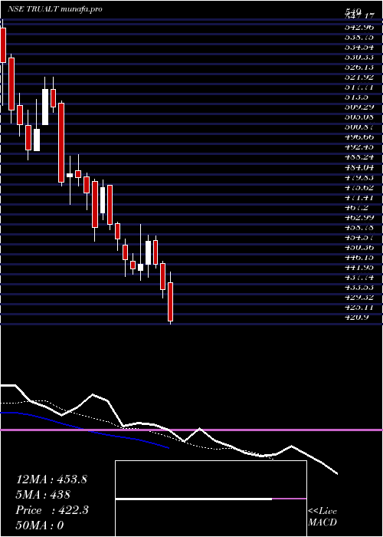This screenshot has height=537, width=383.
Task: Select the 496.66 price axis label
Action: click(x=359, y=137)
